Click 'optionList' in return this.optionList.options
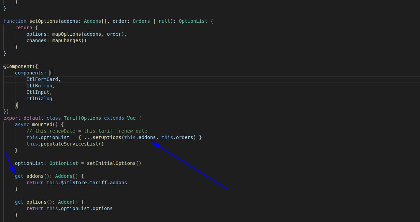The image size is (420, 222). (75, 208)
